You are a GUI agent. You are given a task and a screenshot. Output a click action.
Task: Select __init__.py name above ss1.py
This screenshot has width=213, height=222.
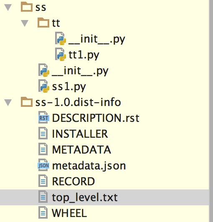[x=80, y=71]
